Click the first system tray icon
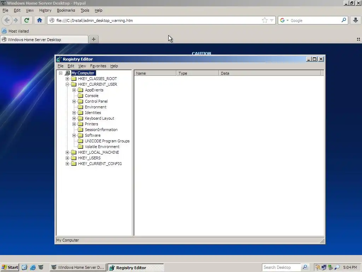This screenshot has height=272, width=362. (x=318, y=267)
